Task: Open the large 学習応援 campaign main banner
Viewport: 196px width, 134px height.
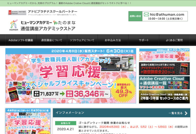Action: [71, 76]
